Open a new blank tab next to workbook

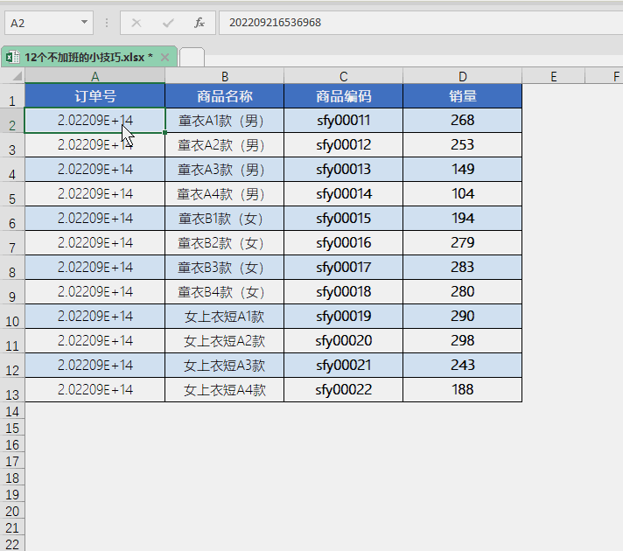[x=192, y=57]
